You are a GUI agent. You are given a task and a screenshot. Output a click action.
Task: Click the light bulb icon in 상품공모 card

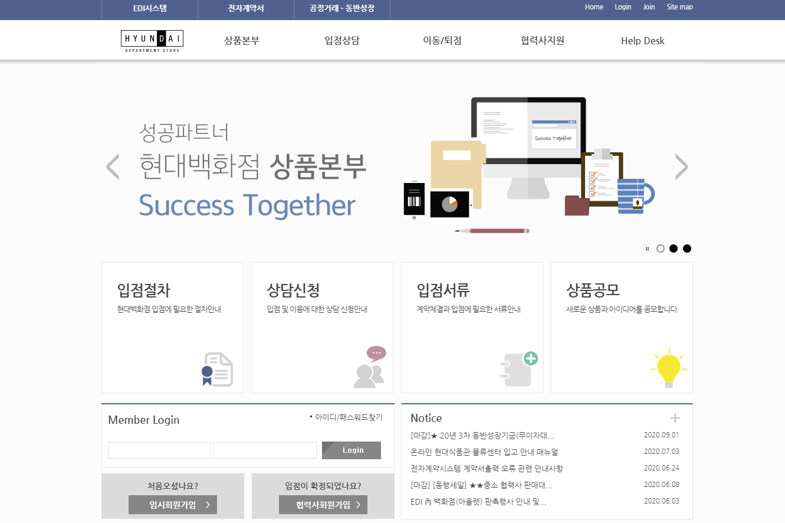669,368
